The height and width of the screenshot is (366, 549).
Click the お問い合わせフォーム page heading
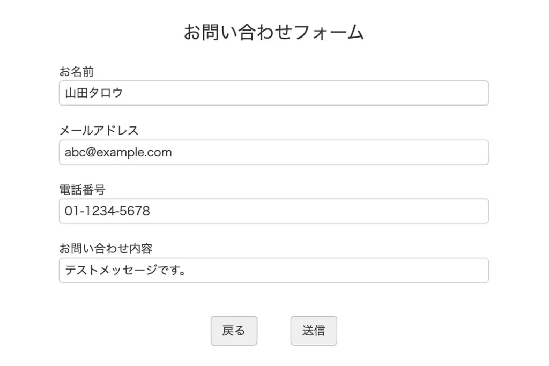coord(274,33)
